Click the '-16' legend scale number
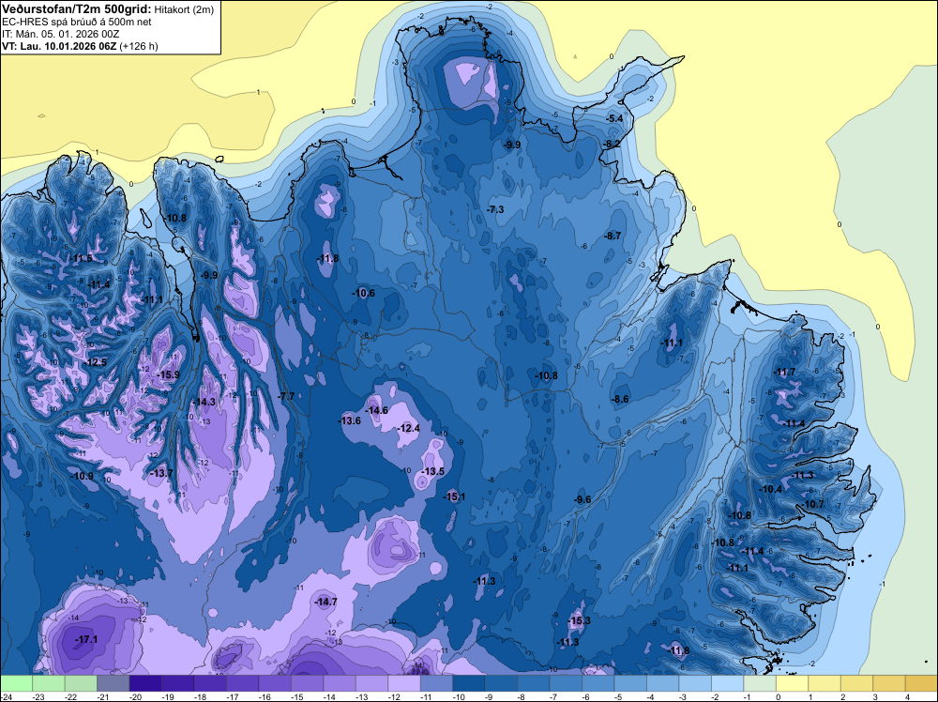The height and width of the screenshot is (702, 938). coord(264,696)
